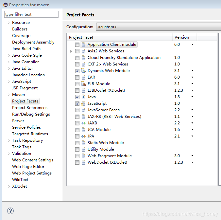The image size is (221, 220).
Task: Uncheck the Java facet checkbox
Action: 77,97
